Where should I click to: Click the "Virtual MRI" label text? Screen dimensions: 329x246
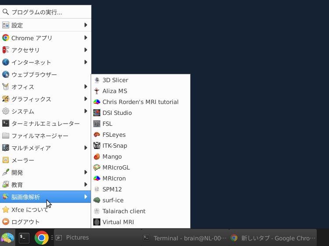tap(118, 222)
